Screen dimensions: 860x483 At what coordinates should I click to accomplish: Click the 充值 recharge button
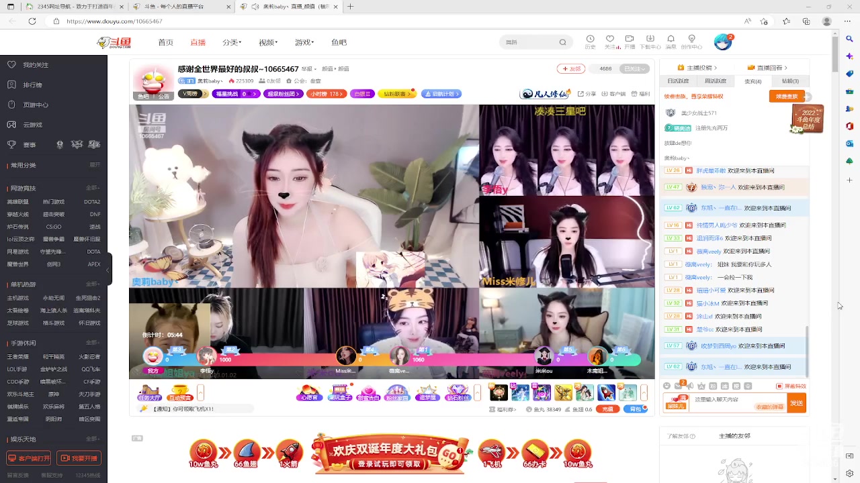click(x=607, y=408)
